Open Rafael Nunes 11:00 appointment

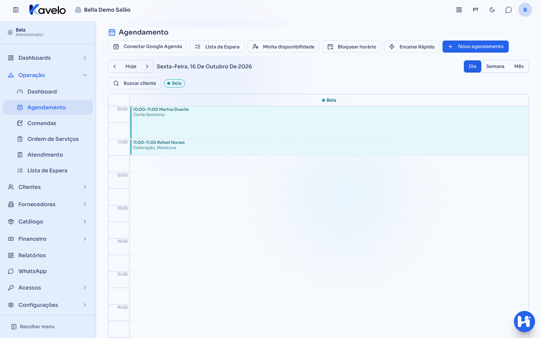coord(329,147)
